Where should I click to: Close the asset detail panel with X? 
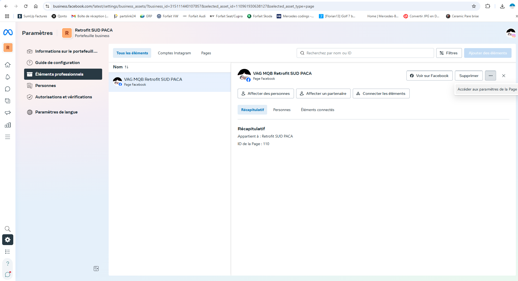[504, 76]
